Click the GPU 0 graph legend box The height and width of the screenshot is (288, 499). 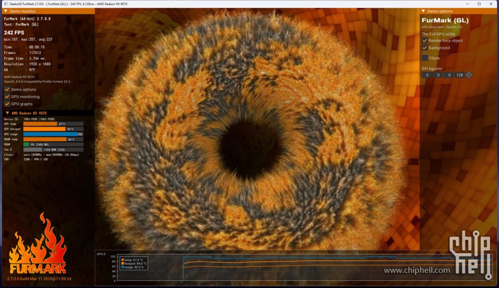pos(133,263)
